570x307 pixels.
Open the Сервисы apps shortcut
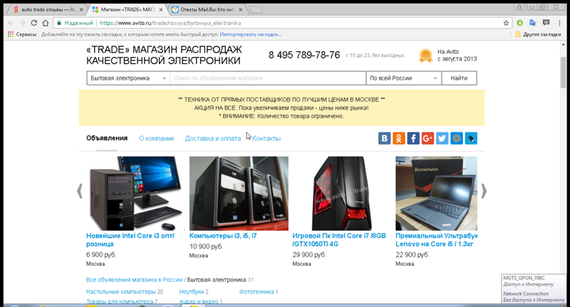click(x=22, y=34)
